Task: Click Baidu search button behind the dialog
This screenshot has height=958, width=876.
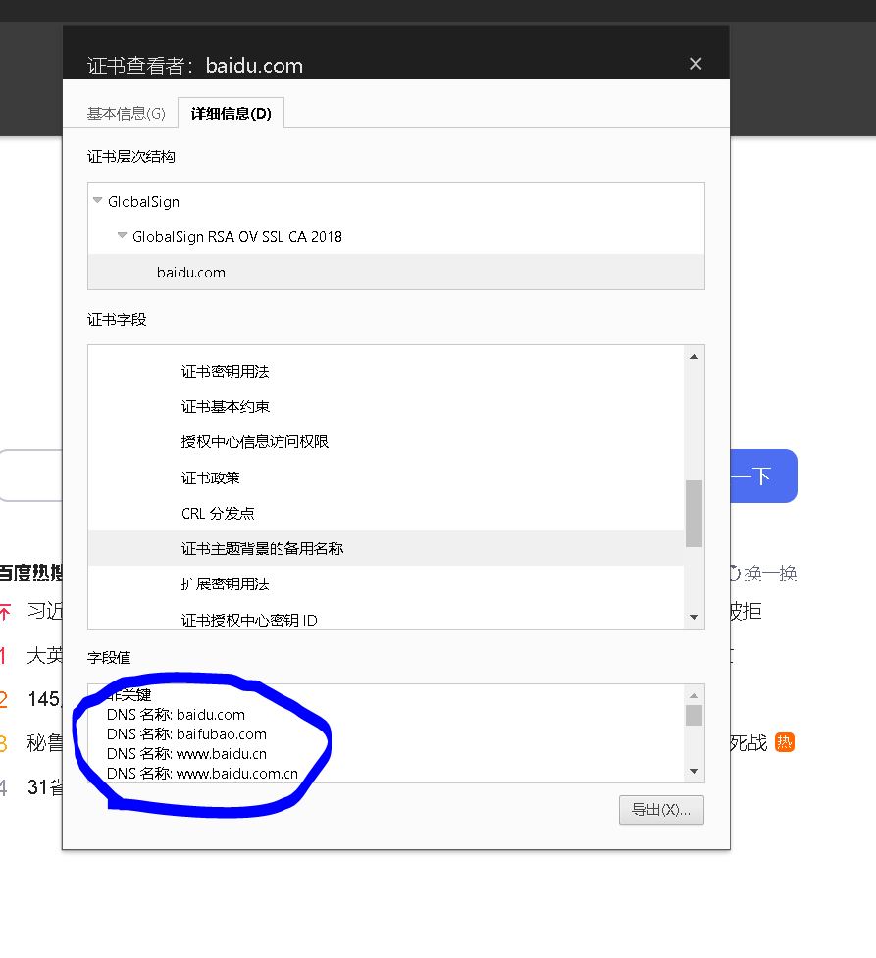Action: [x=763, y=476]
